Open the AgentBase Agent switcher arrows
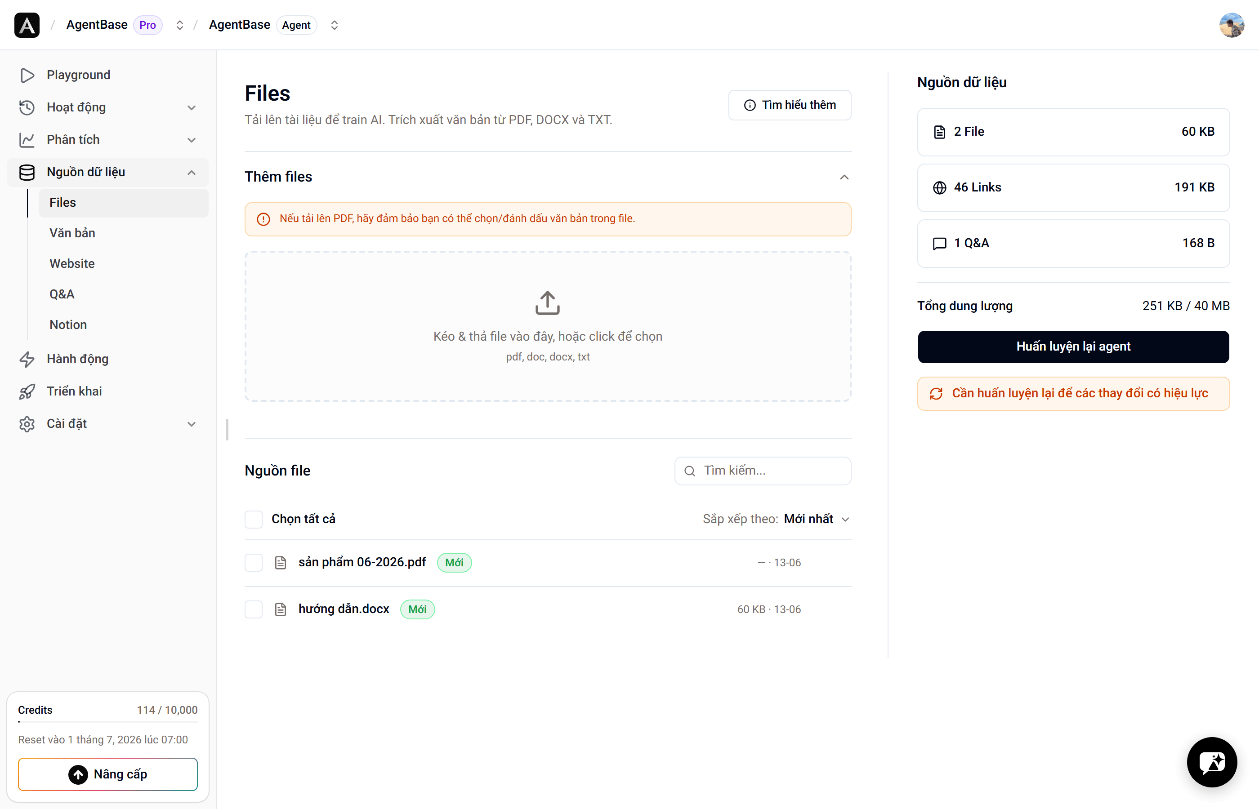Image resolution: width=1259 pixels, height=809 pixels. click(334, 25)
